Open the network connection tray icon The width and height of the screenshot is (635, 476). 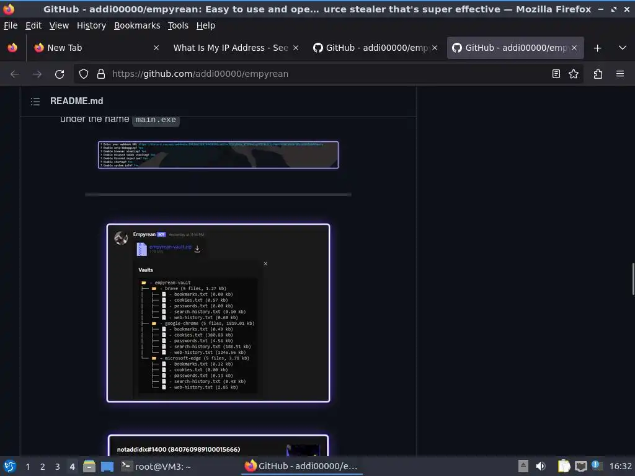(x=580, y=466)
